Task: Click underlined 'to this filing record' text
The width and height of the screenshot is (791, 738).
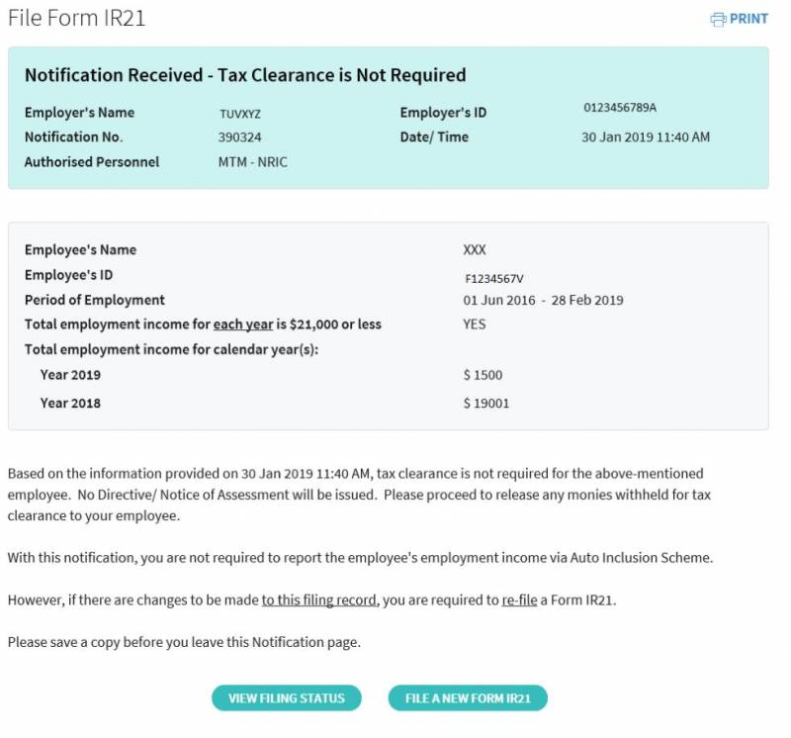Action: (318, 600)
